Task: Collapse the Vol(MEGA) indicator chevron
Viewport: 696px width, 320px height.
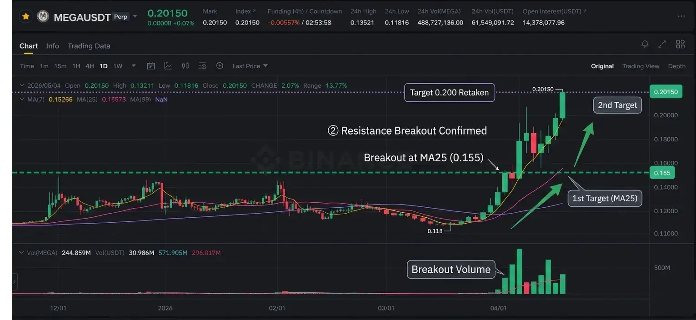Action: (21, 253)
